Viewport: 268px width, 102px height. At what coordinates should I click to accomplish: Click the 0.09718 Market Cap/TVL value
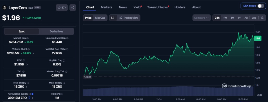[57, 76]
